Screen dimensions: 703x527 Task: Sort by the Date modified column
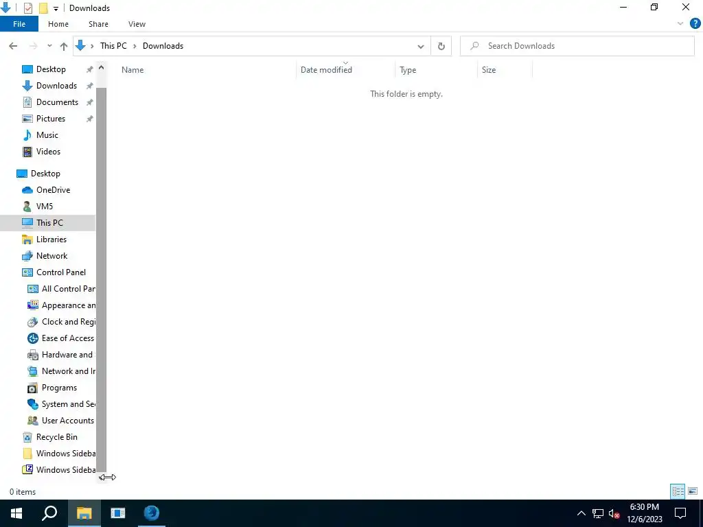point(346,70)
